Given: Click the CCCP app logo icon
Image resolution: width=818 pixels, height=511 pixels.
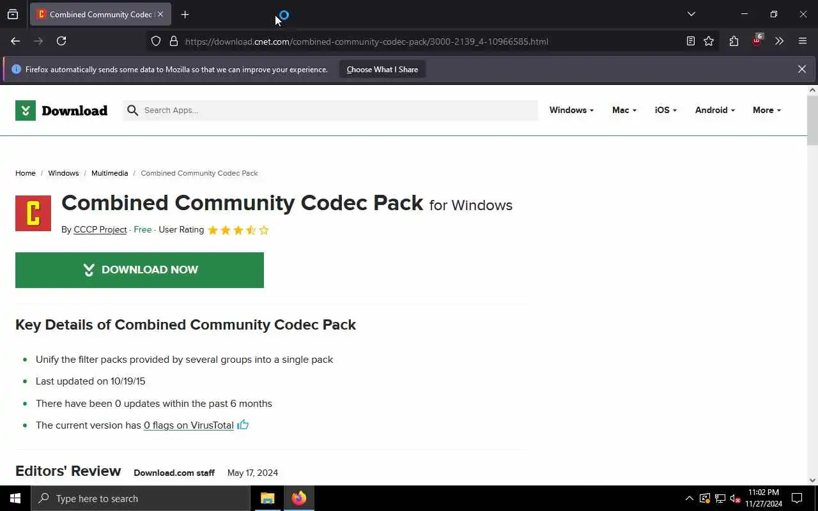Looking at the screenshot, I should (33, 213).
